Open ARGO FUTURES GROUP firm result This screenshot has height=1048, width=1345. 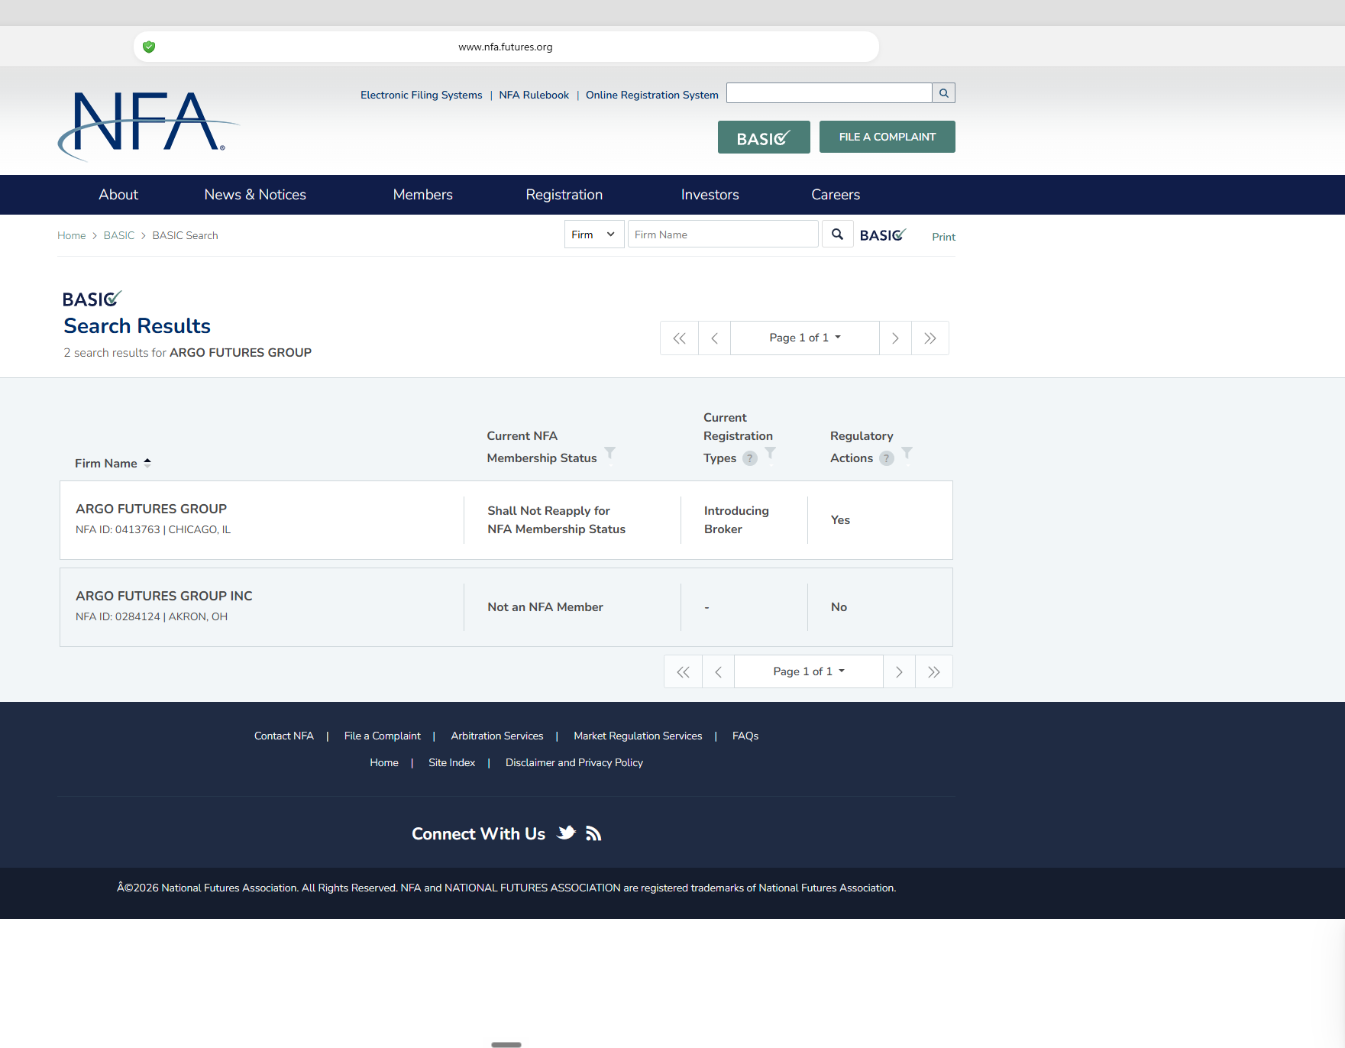(x=151, y=509)
